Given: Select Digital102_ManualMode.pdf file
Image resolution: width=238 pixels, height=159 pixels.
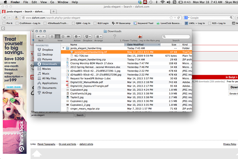Looking at the screenshot, I should (x=127, y=82).
